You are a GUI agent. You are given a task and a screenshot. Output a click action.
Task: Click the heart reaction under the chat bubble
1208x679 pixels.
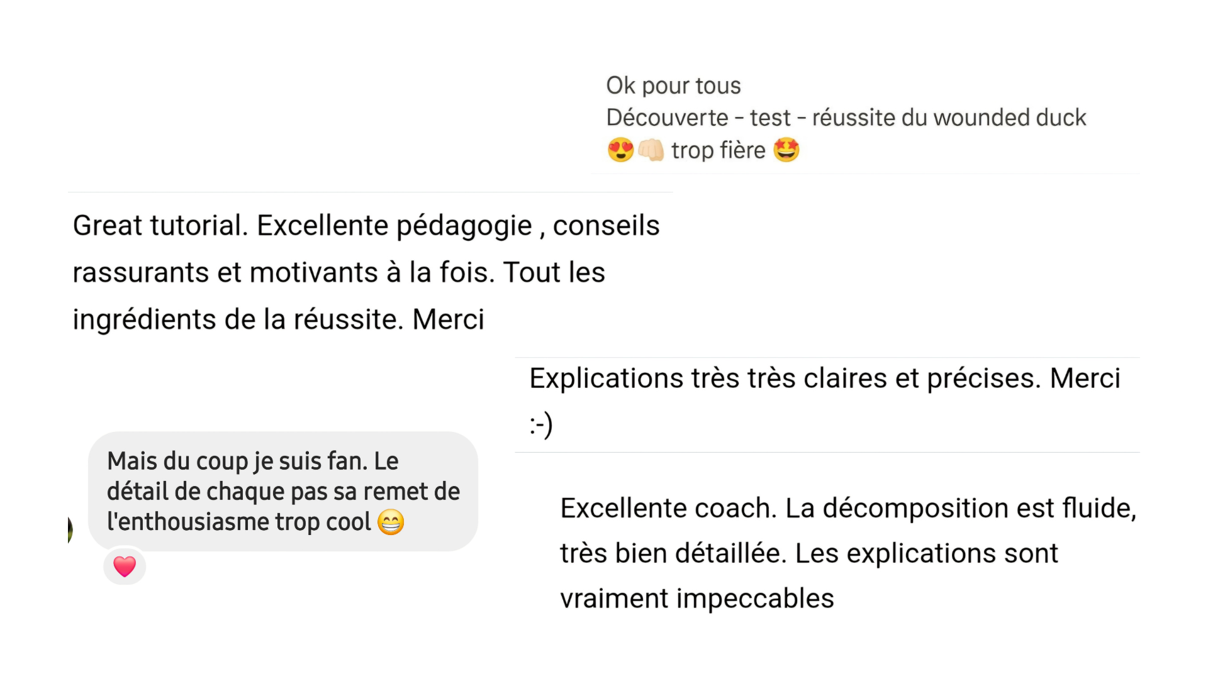click(125, 566)
